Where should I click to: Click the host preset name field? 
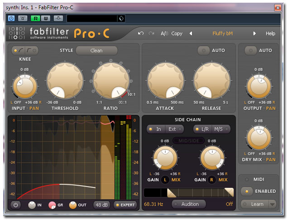pos(92,19)
